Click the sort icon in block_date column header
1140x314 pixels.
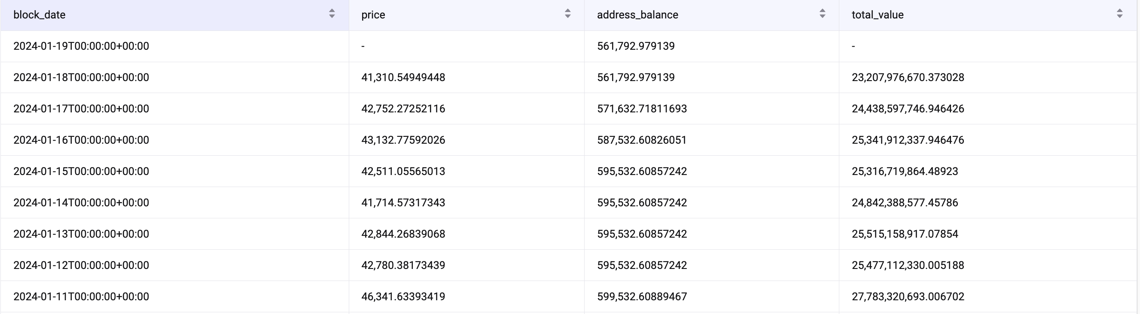coord(332,14)
